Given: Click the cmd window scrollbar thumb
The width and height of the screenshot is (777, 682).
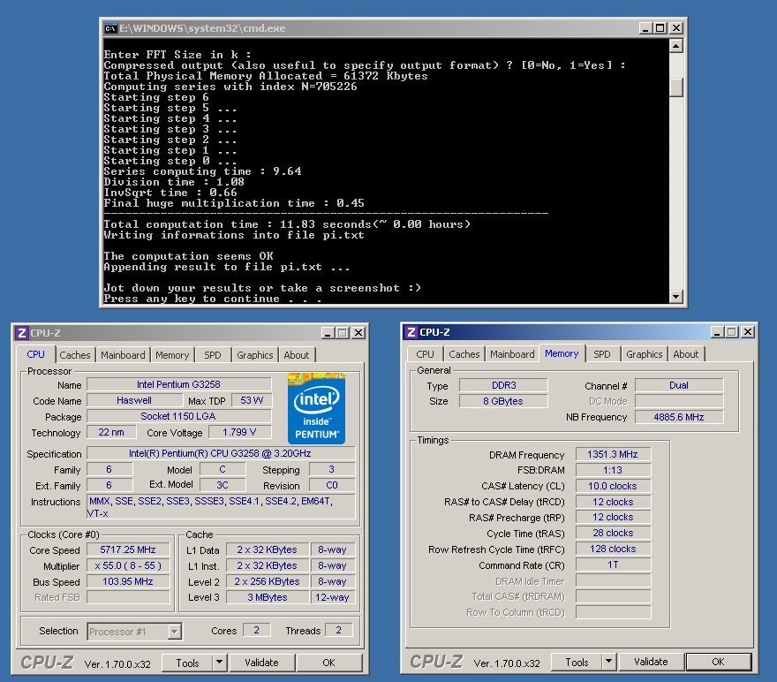Looking at the screenshot, I should pyautogui.click(x=676, y=87).
